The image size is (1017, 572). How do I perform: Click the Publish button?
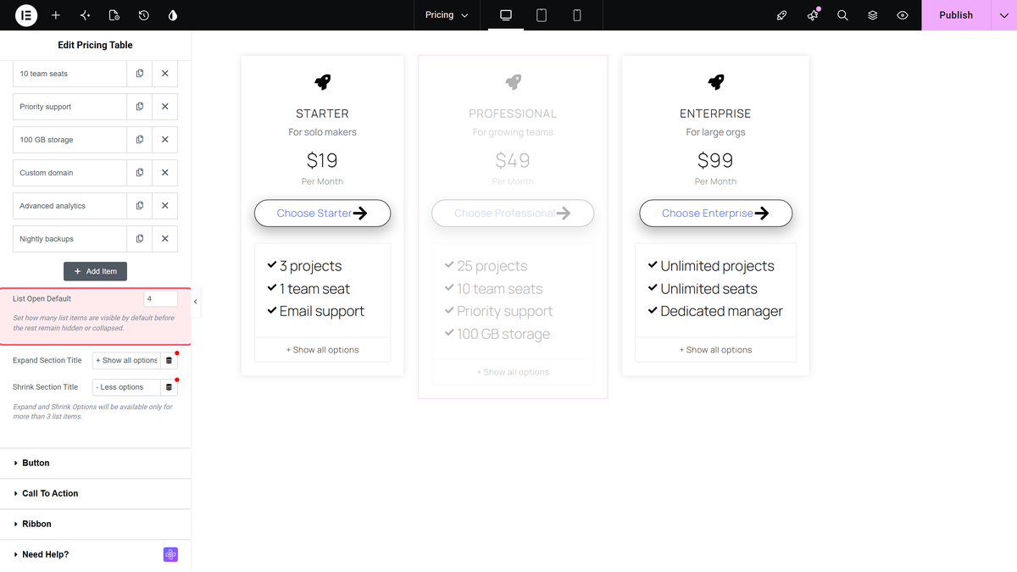click(x=956, y=15)
